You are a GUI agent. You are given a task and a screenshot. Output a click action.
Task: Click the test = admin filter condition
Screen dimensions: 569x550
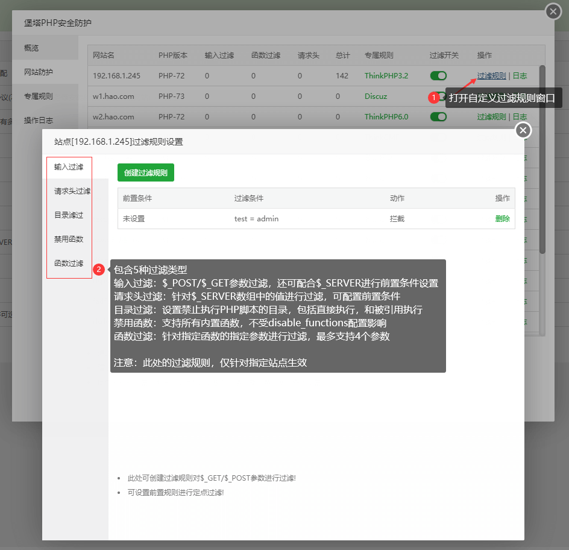point(256,218)
